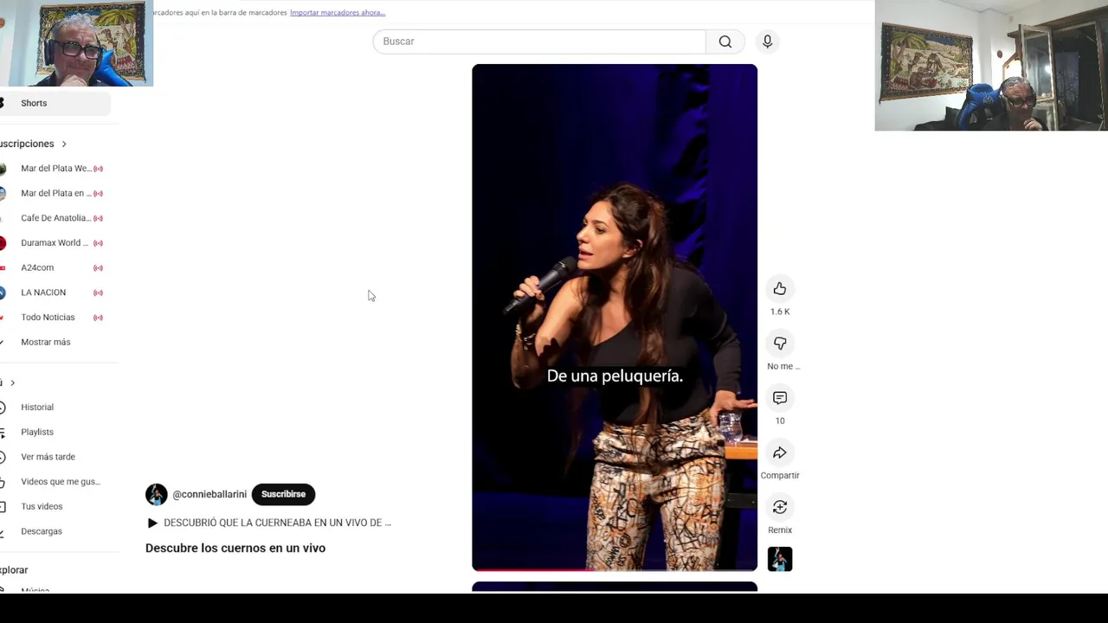
Task: Click live indicator next to Duramax World
Action: (98, 243)
